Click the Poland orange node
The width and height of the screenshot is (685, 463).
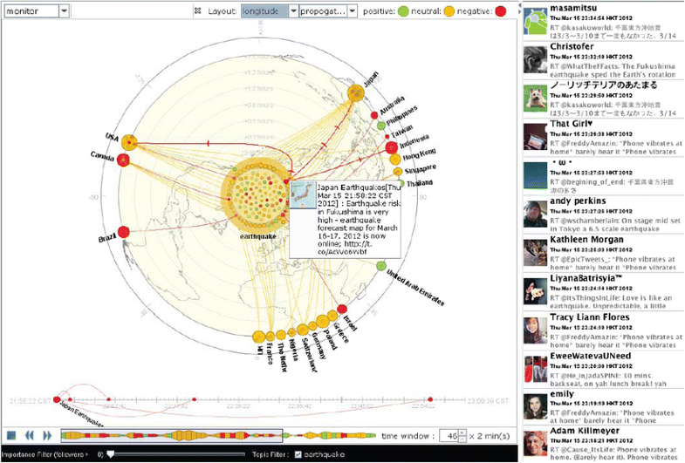click(x=322, y=321)
